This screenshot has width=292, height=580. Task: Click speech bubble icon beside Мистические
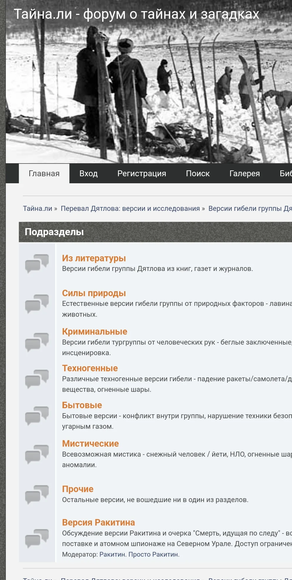[37, 454]
